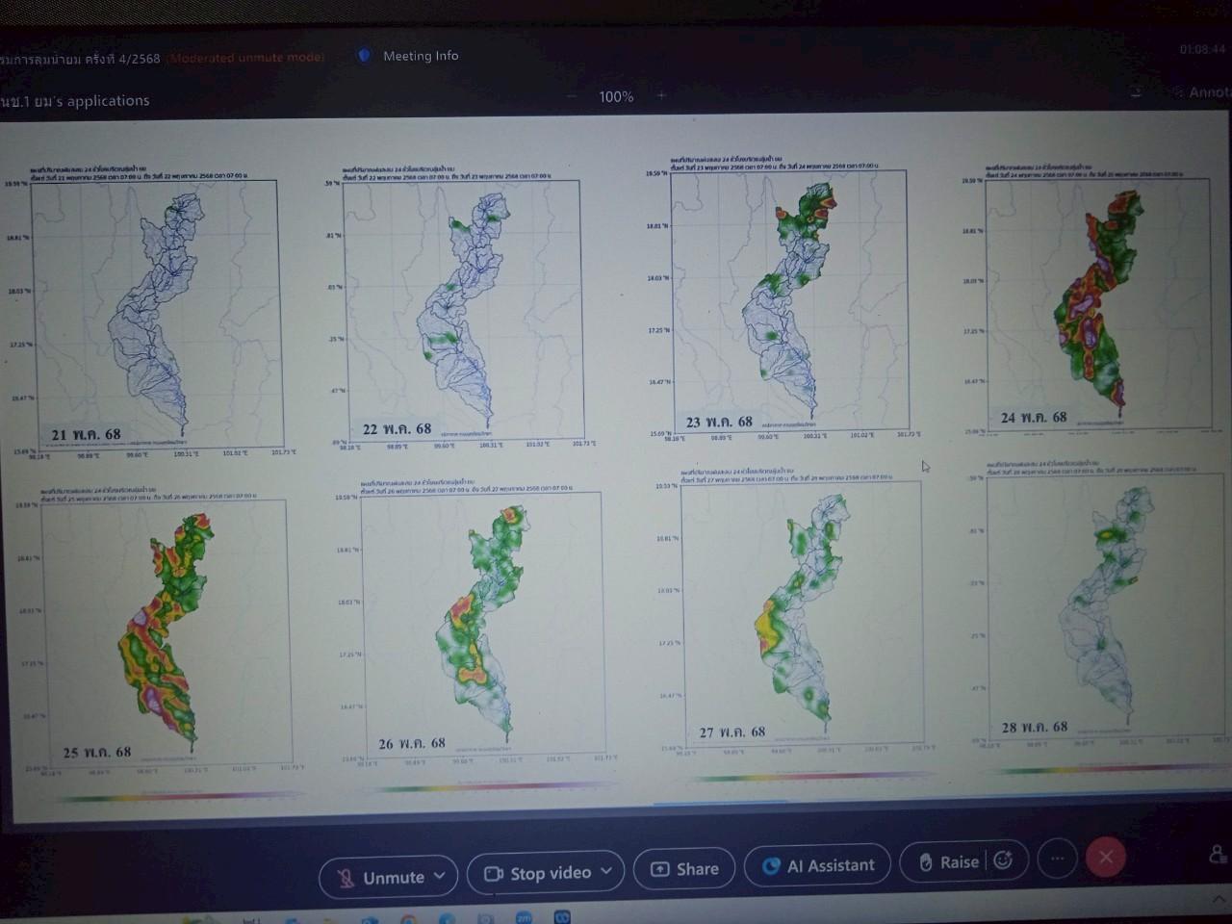This screenshot has width=1232, height=924.
Task: Zoom out shared content with minus icon
Action: tap(572, 95)
